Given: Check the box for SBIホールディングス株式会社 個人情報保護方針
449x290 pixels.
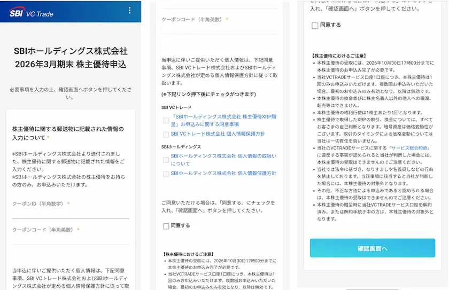Looking at the screenshot, I should point(166,174).
